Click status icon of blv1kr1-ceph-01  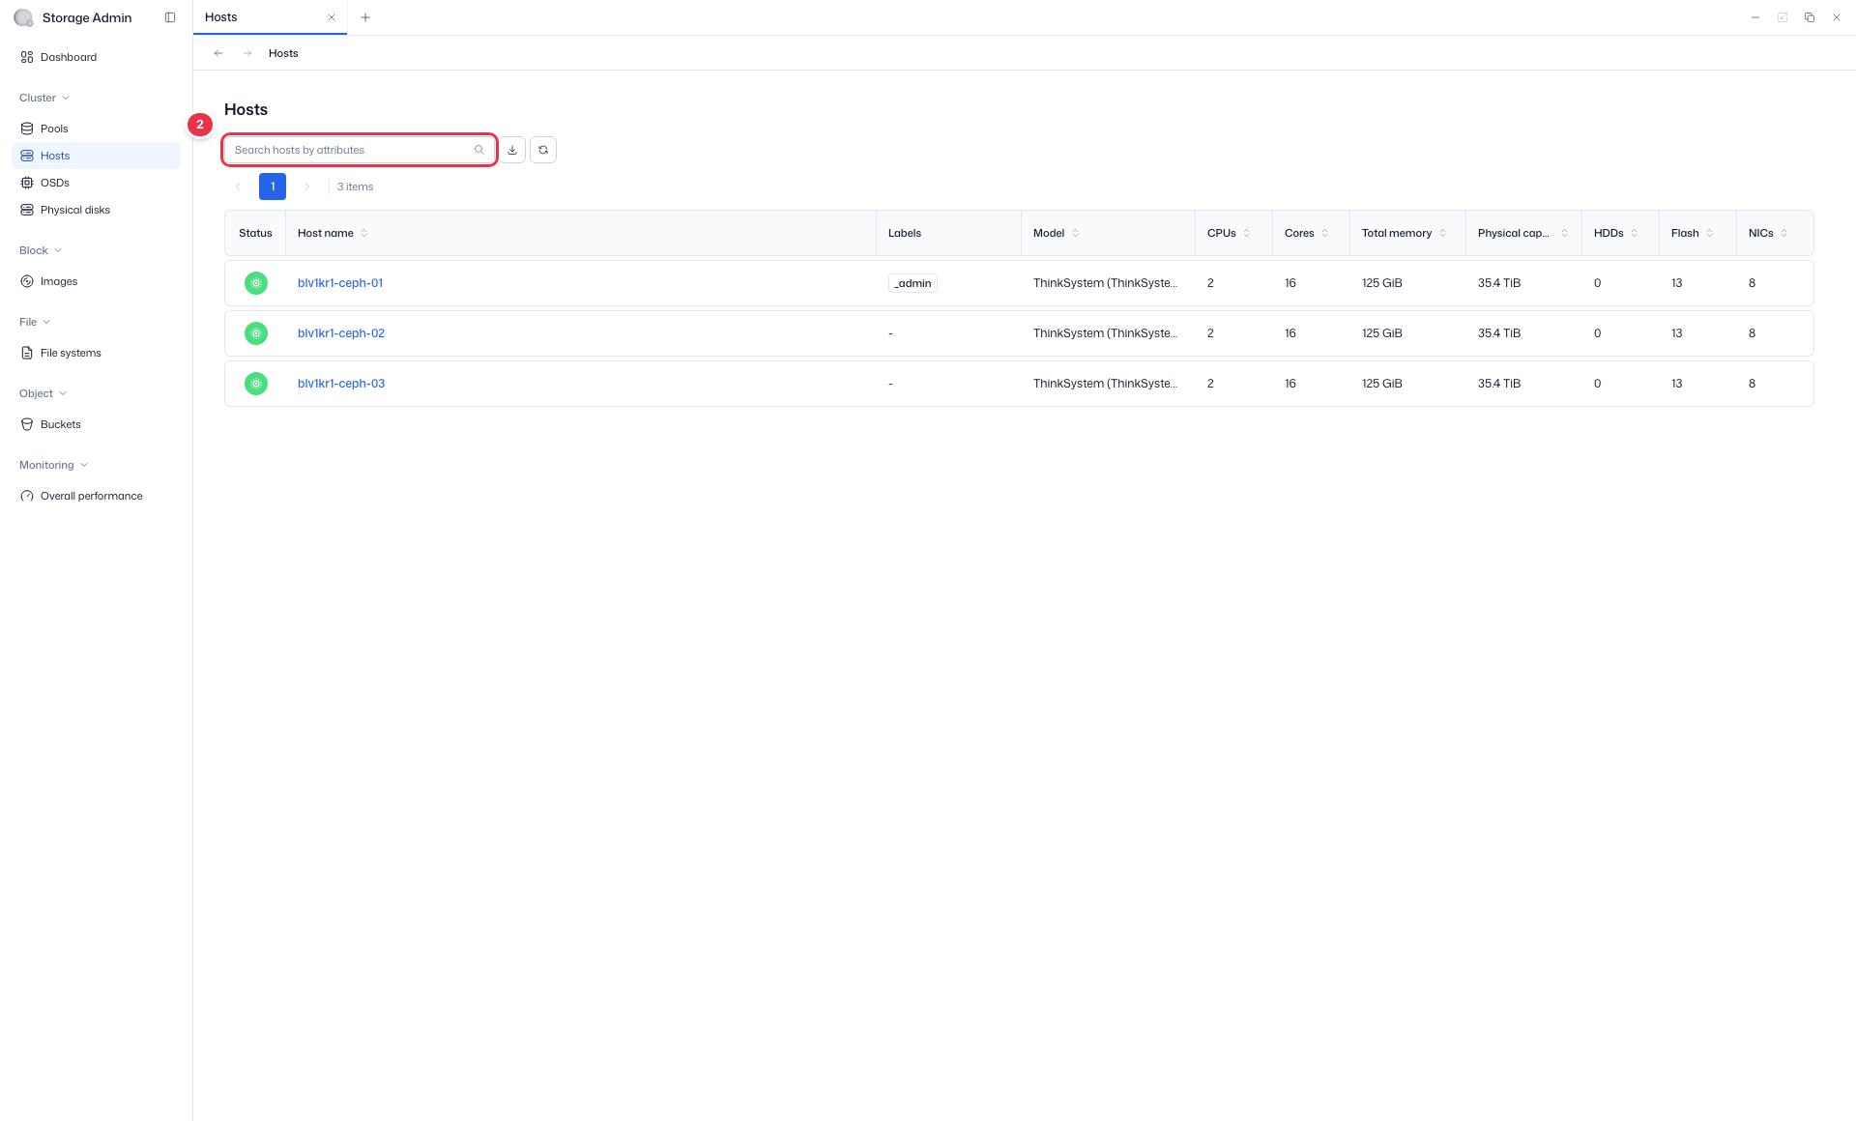[256, 283]
